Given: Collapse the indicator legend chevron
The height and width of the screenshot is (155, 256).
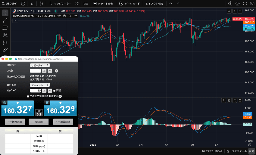Looking at the screenshot, I should pyautogui.click(x=15, y=21).
